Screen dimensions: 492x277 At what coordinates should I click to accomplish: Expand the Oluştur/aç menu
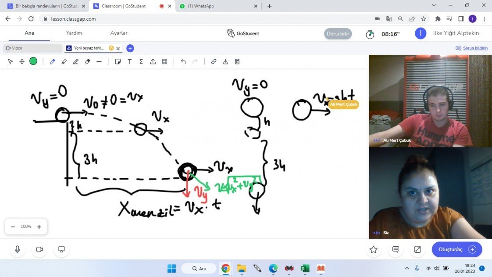coord(456,249)
